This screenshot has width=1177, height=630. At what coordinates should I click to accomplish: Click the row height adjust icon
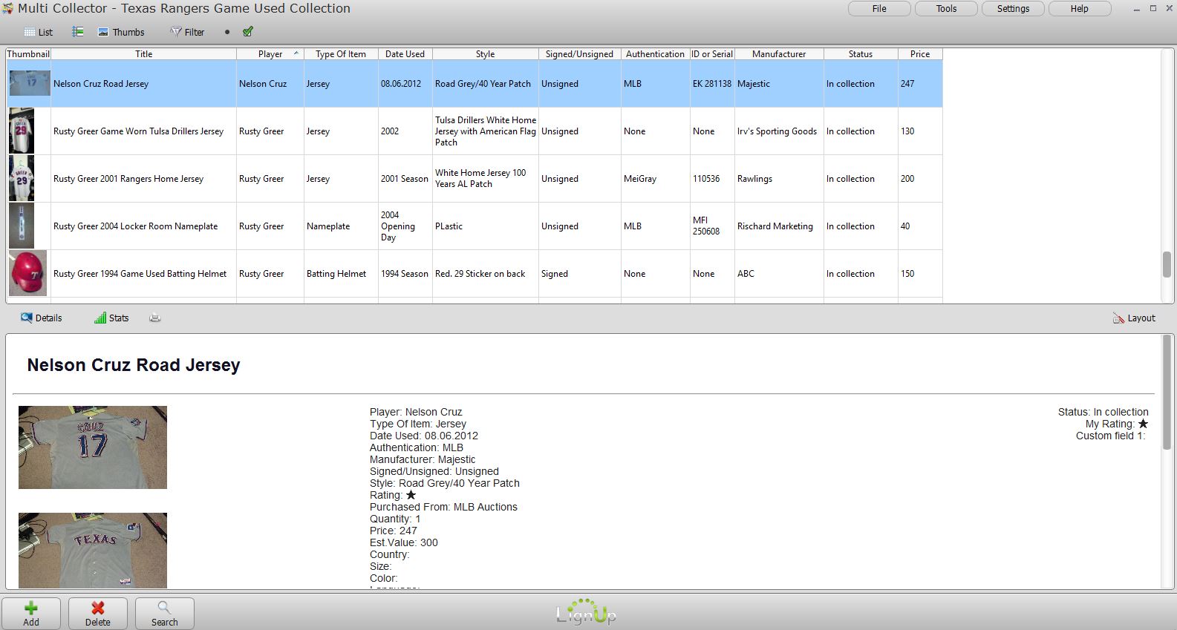click(x=77, y=32)
